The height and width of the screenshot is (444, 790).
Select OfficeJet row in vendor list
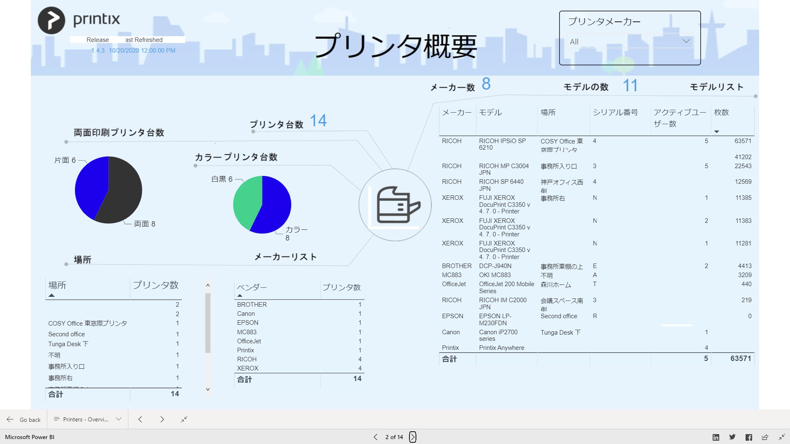(x=299, y=341)
